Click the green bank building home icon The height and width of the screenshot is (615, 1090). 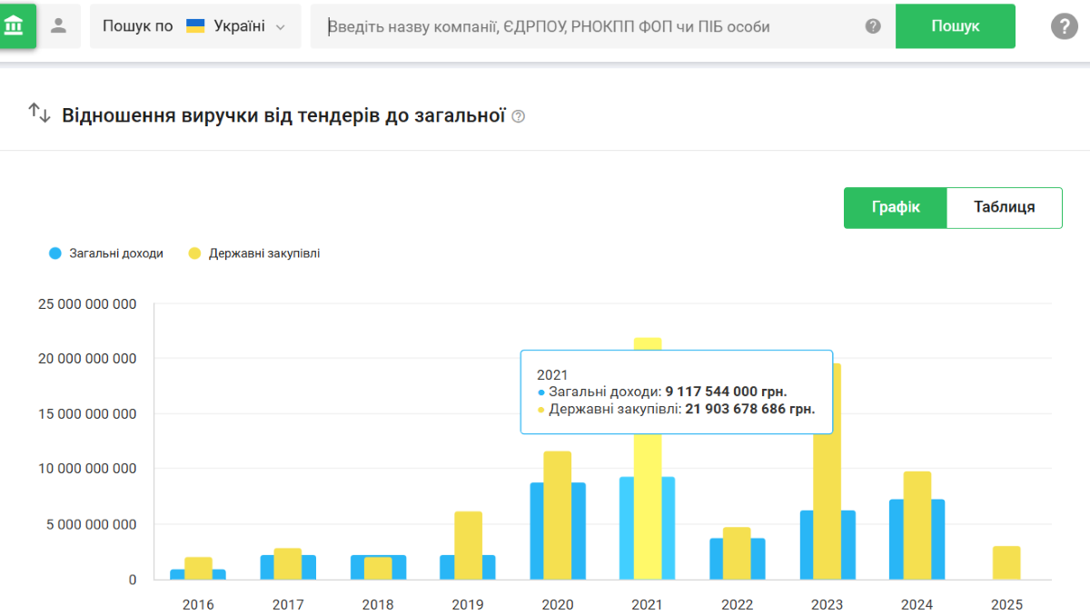[15, 25]
